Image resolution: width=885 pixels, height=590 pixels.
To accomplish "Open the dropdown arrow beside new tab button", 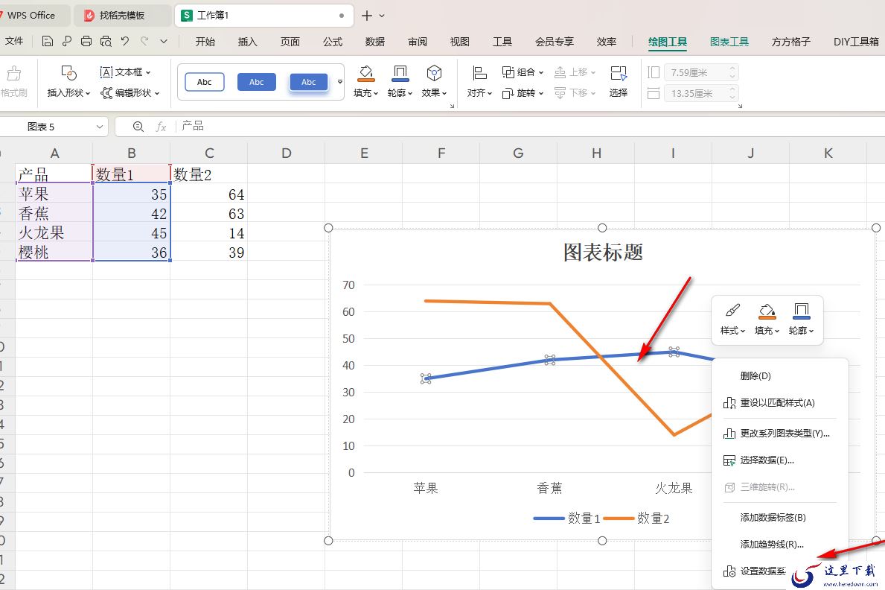I will click(382, 16).
